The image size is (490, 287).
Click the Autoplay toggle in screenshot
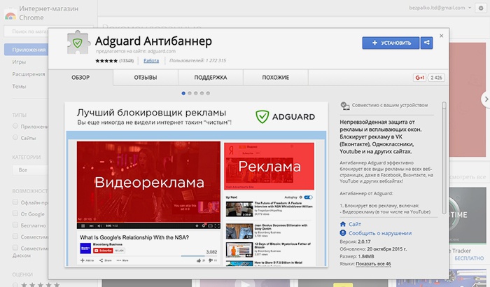click(x=308, y=197)
